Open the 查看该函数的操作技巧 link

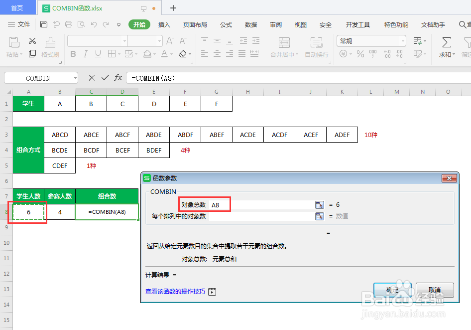tap(175, 292)
